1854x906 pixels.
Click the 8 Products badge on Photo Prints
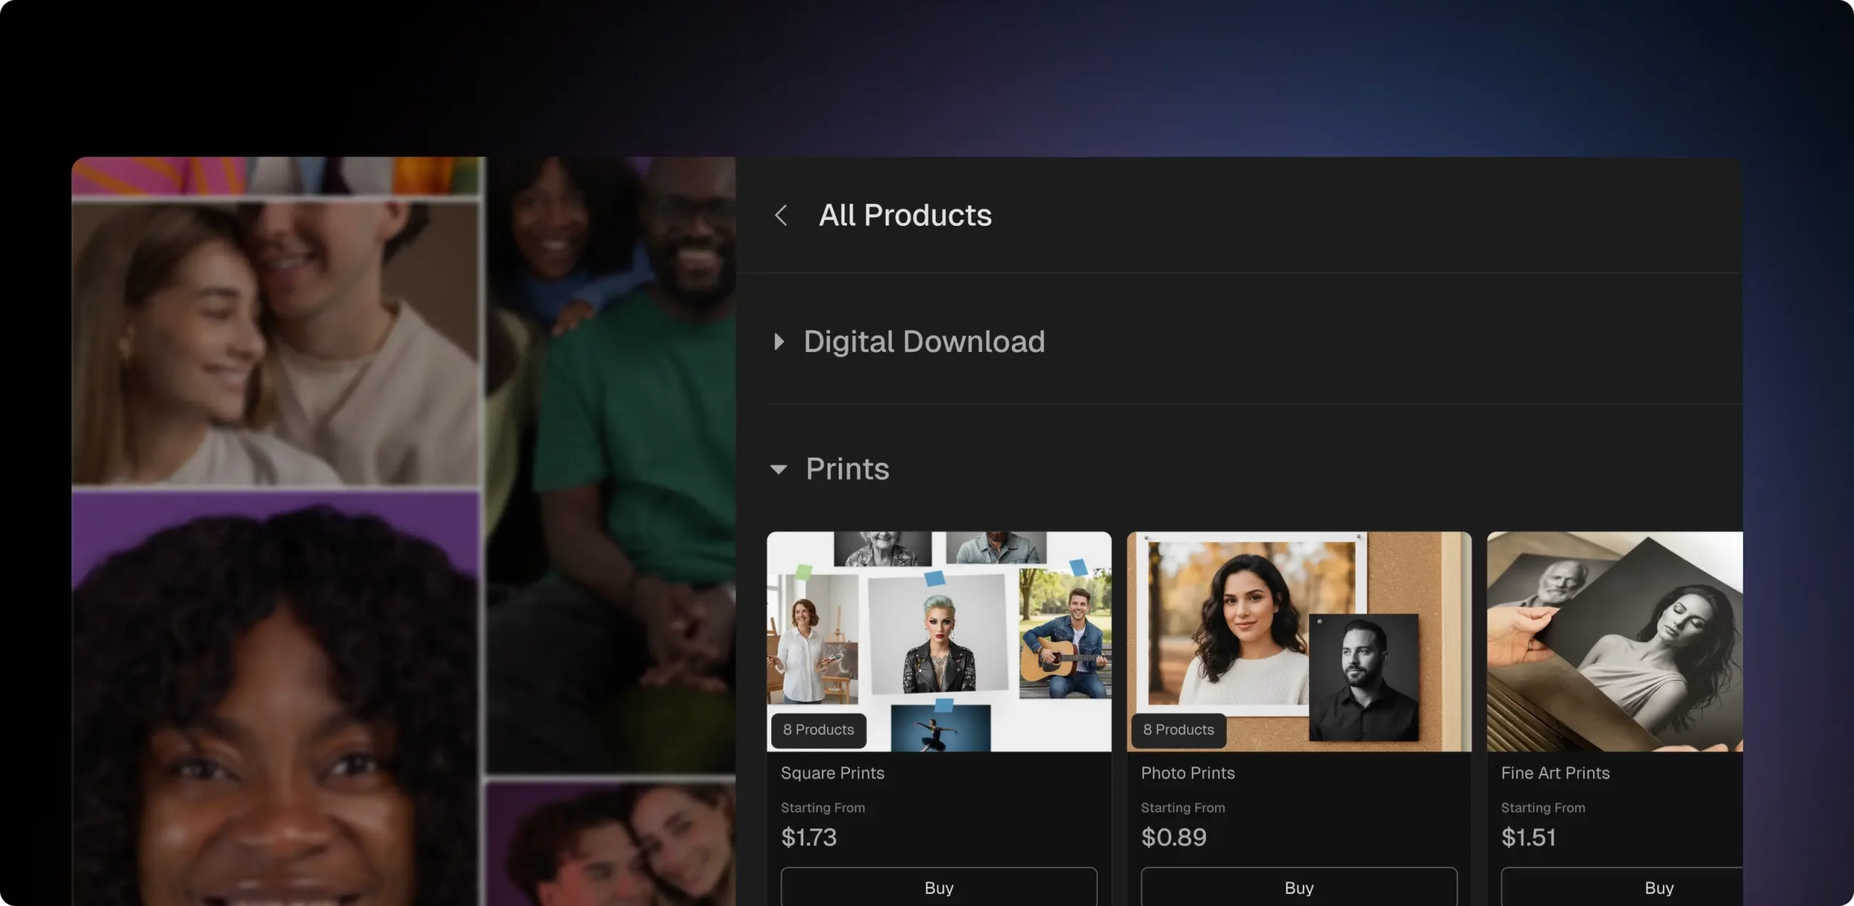[x=1178, y=730]
